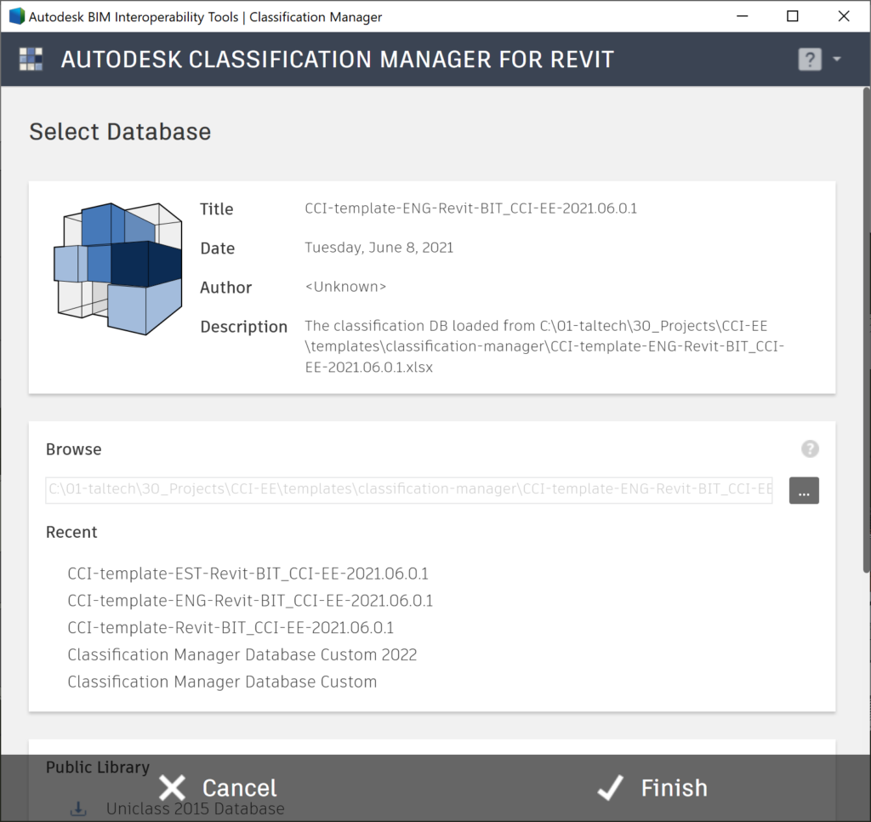Choose Classification Manager Database Custom 2022
This screenshot has height=822, width=871.
tap(242, 654)
